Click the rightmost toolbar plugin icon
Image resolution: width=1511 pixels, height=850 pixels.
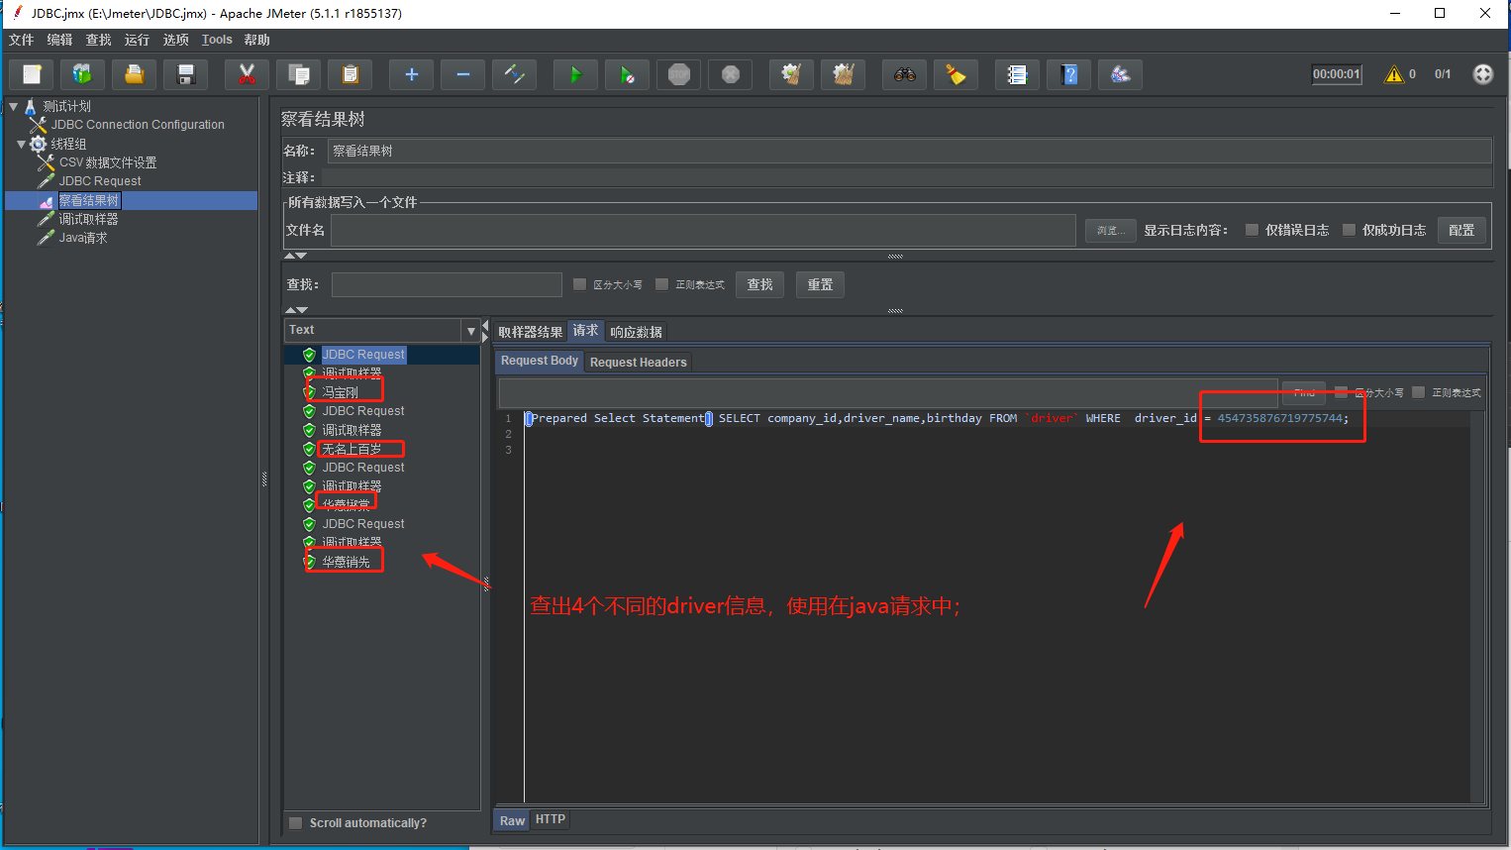click(1120, 74)
